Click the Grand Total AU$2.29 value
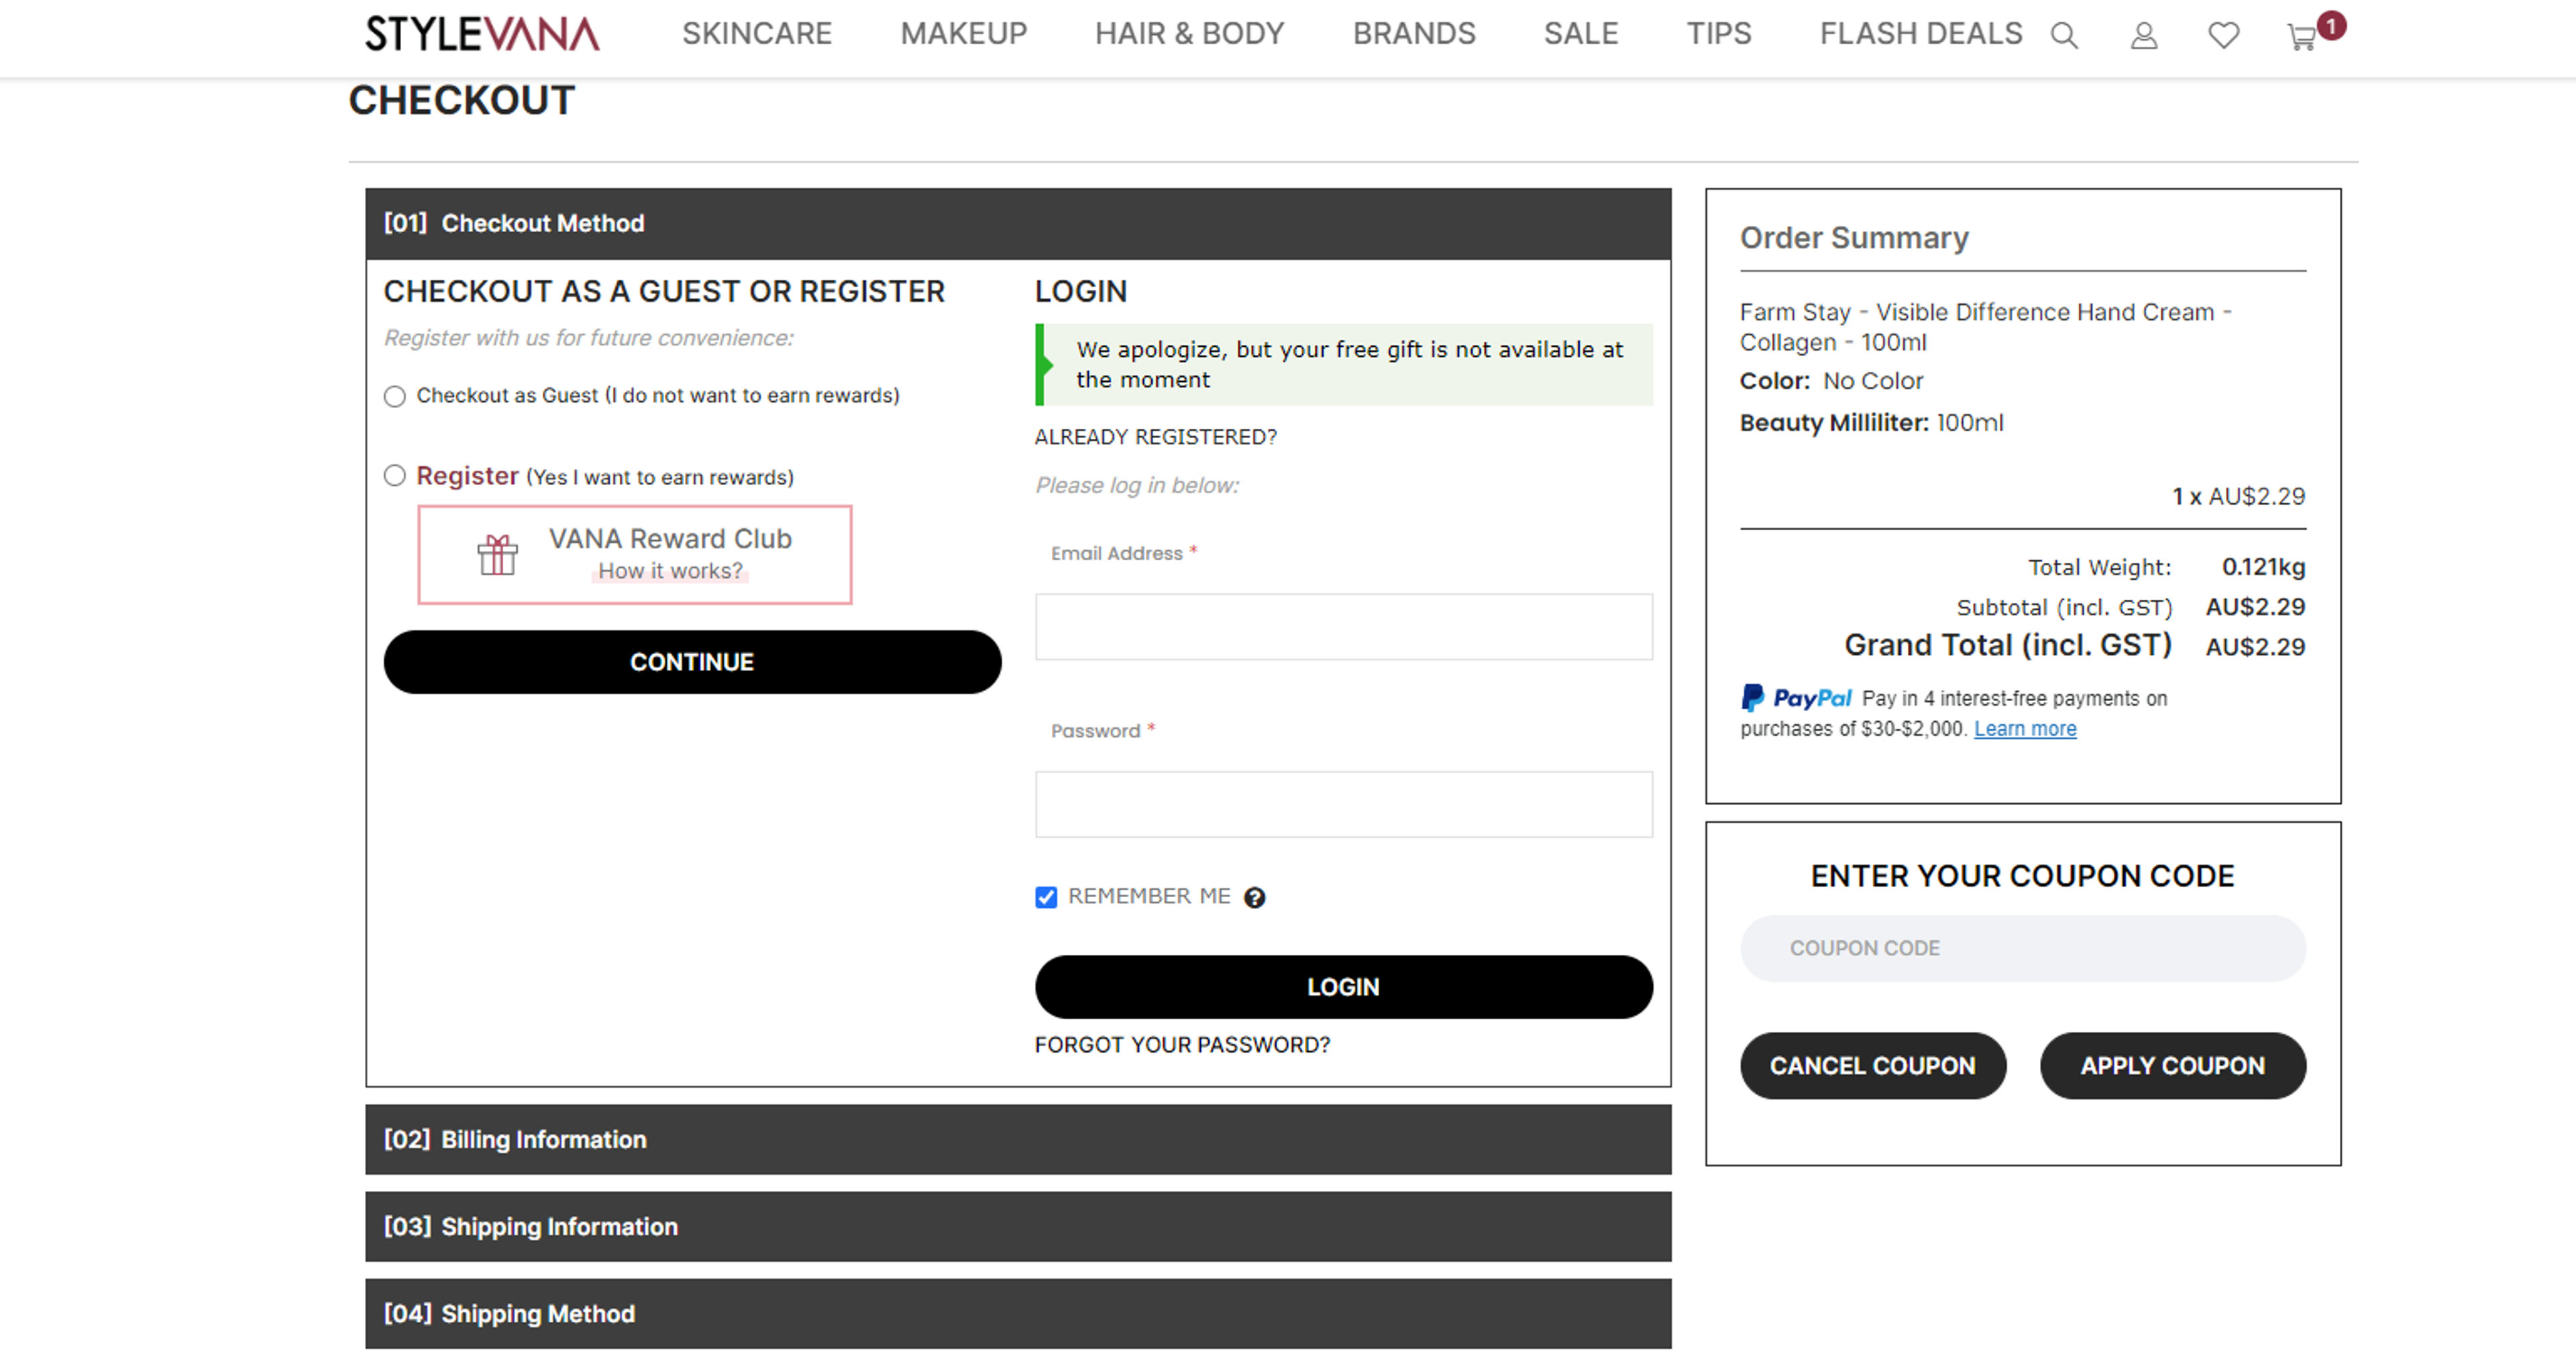This screenshot has height=1352, width=2576. tap(2255, 647)
